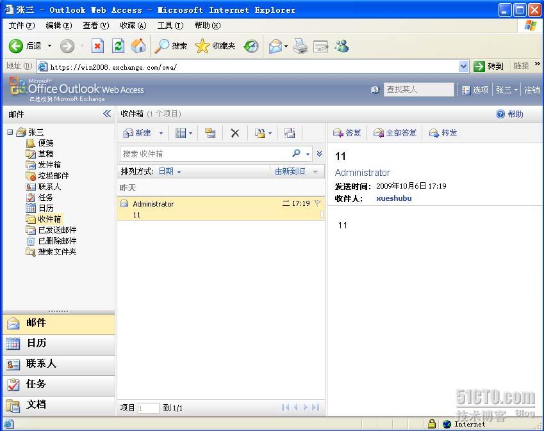Viewport: 544px width, 431px height.
Task: Click the IE Print icon
Action: click(301, 46)
